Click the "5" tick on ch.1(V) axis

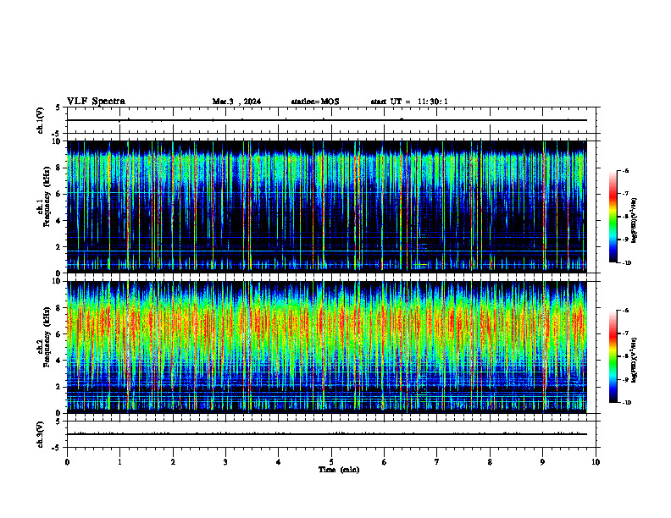[58, 107]
